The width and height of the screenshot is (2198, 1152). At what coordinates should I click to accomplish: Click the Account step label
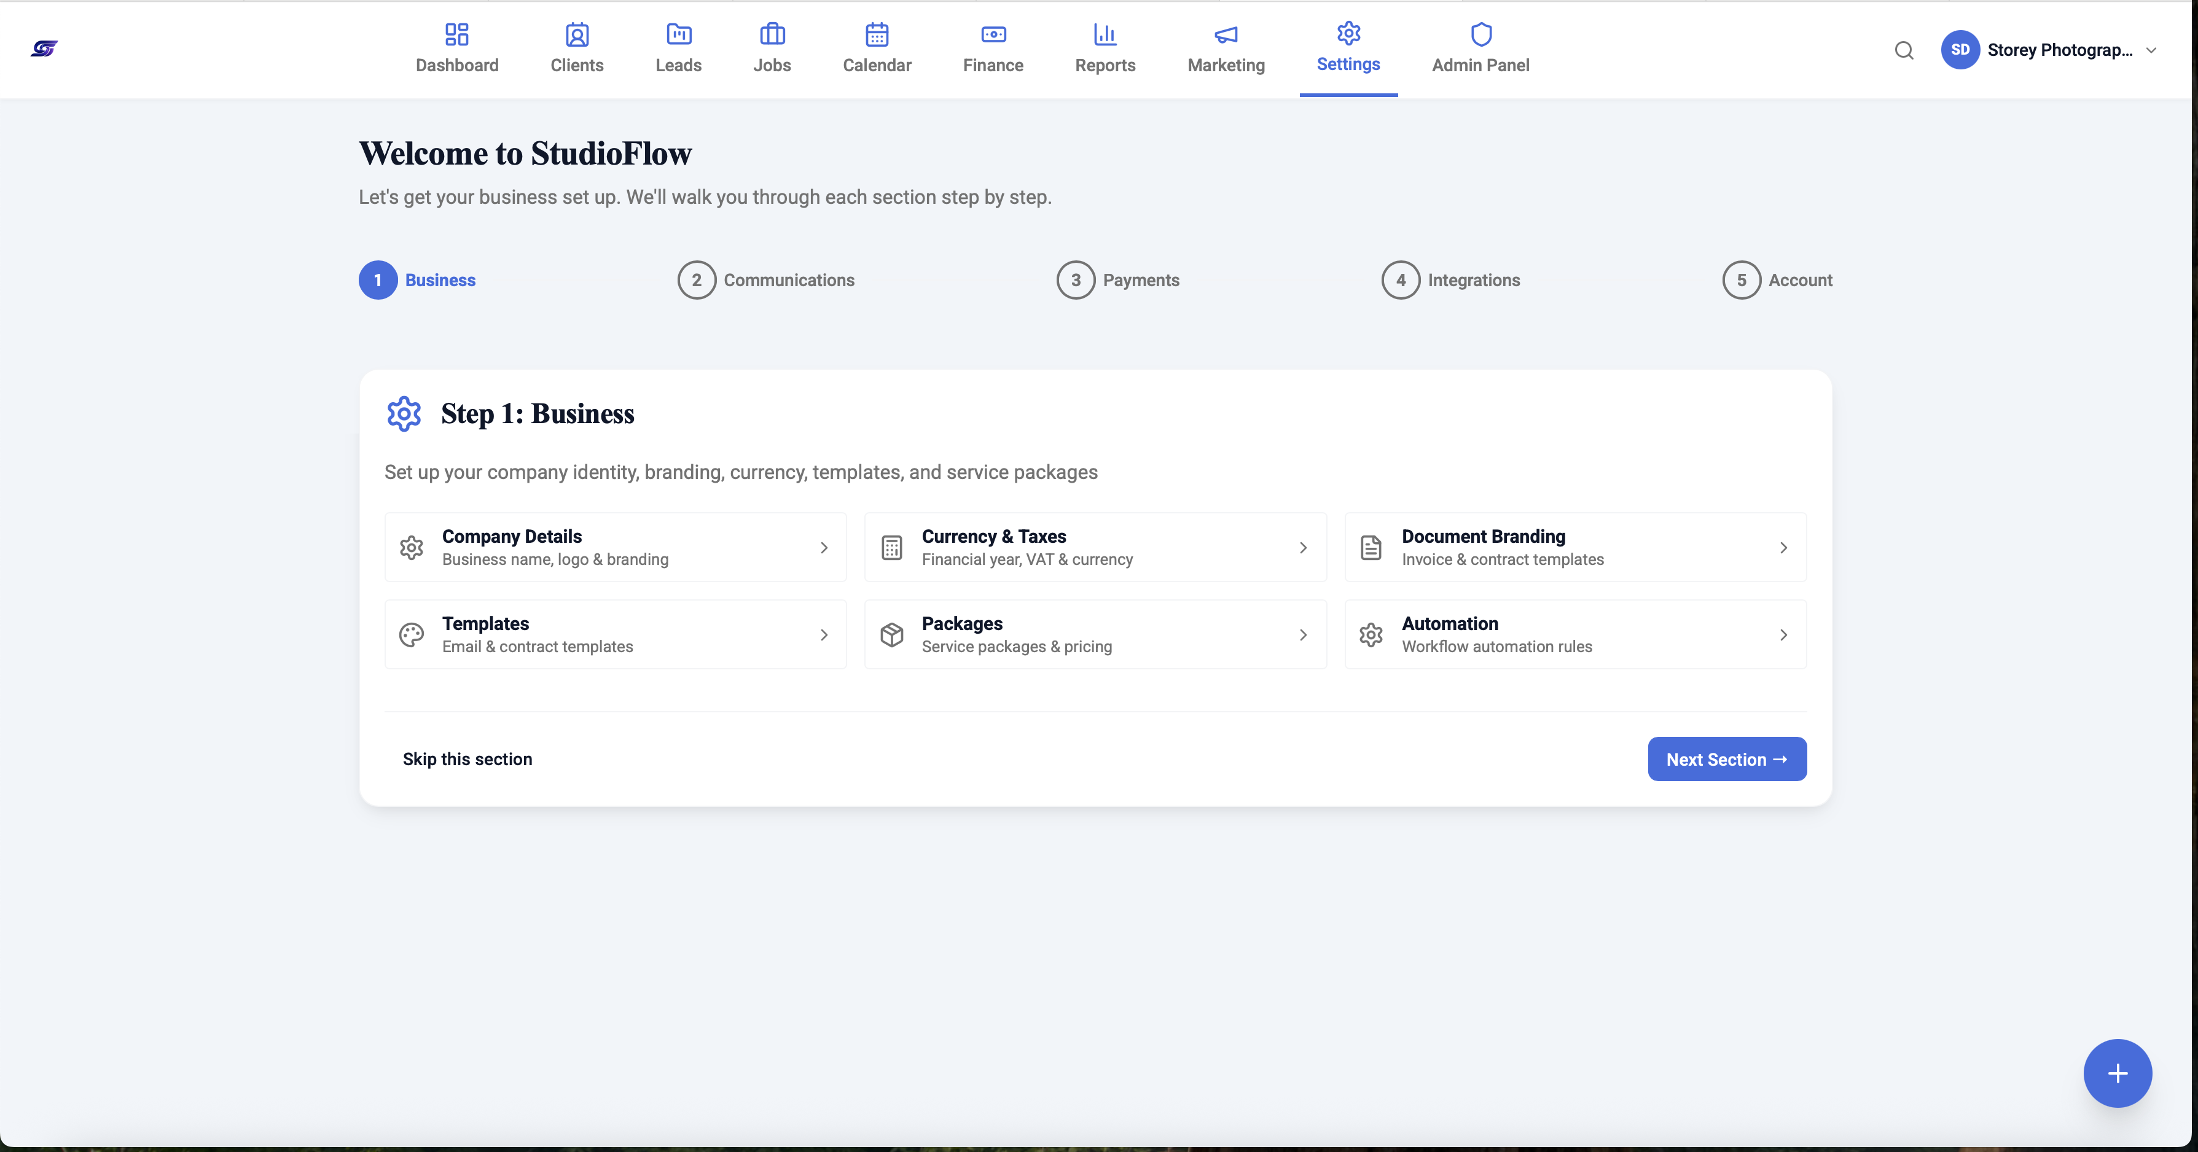pos(1799,279)
